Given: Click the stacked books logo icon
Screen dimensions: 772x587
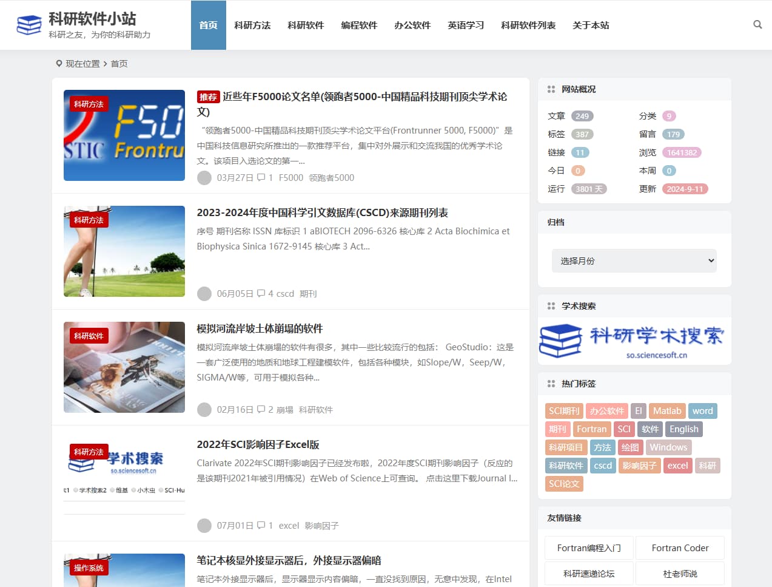Looking at the screenshot, I should point(28,25).
